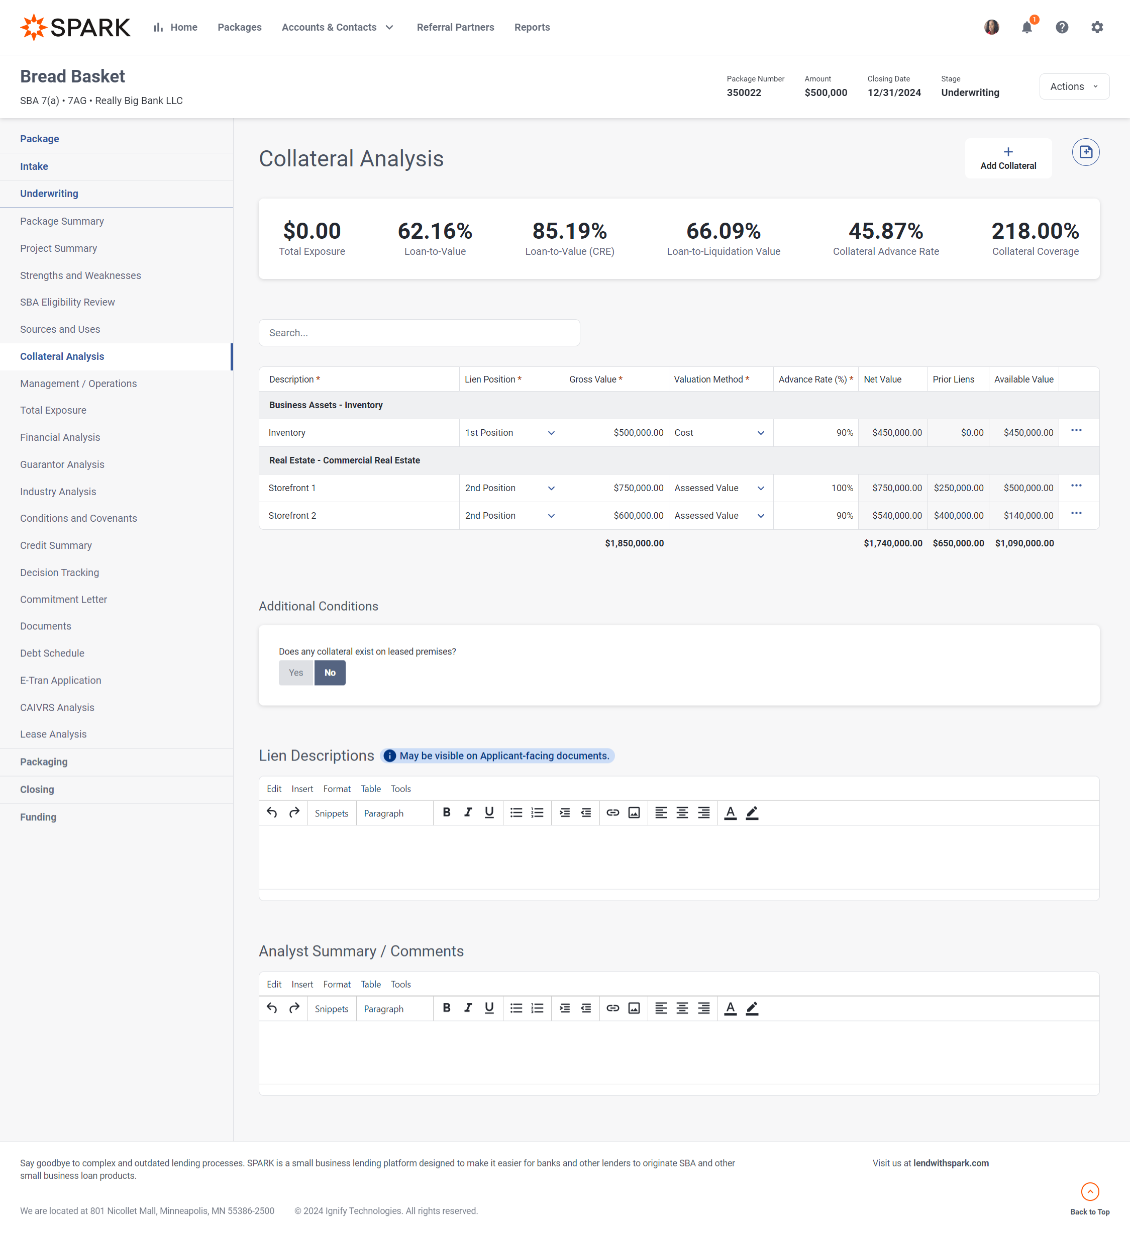Click the add document icon button
Screen dimensions: 1130x1233
click(x=1085, y=152)
